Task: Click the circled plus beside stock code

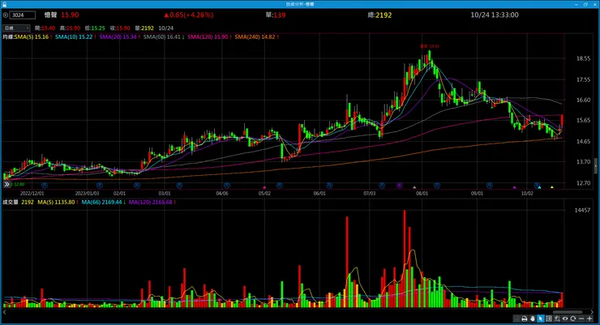Action: click(6, 15)
